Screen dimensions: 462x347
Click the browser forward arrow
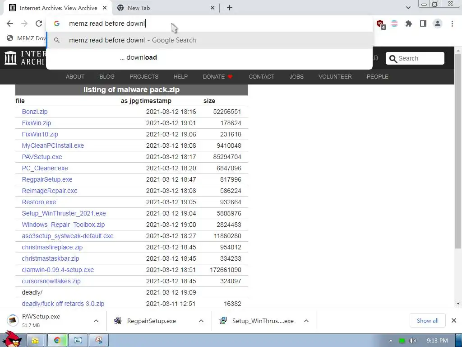pos(24,23)
